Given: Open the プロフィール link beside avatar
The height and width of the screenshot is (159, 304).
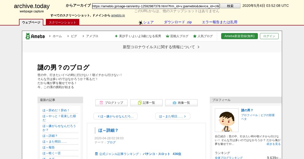Looking at the screenshot, I should tap(250, 115).
